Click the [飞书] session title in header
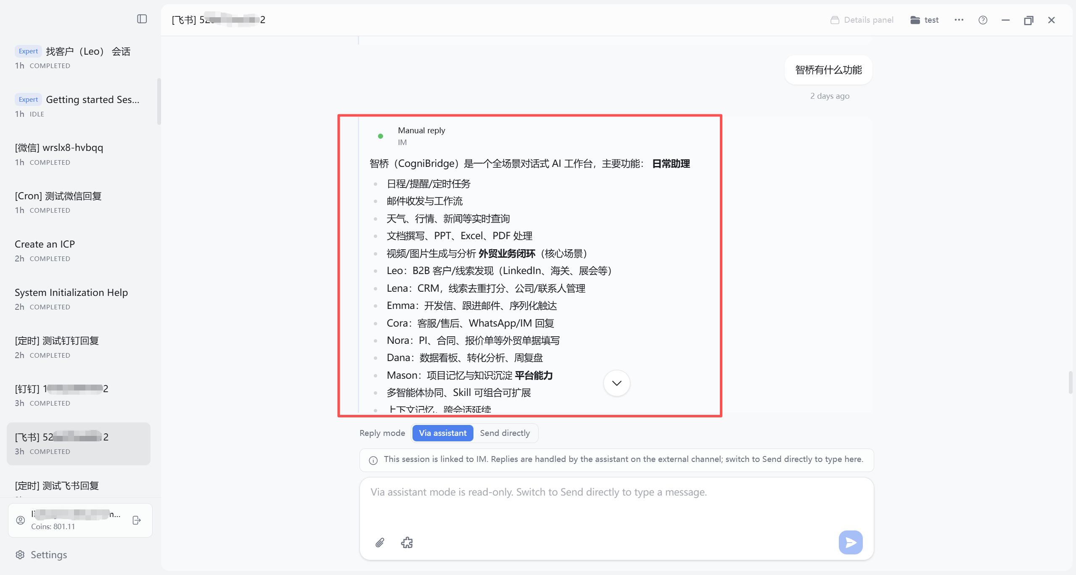This screenshot has height=575, width=1076. (218, 20)
